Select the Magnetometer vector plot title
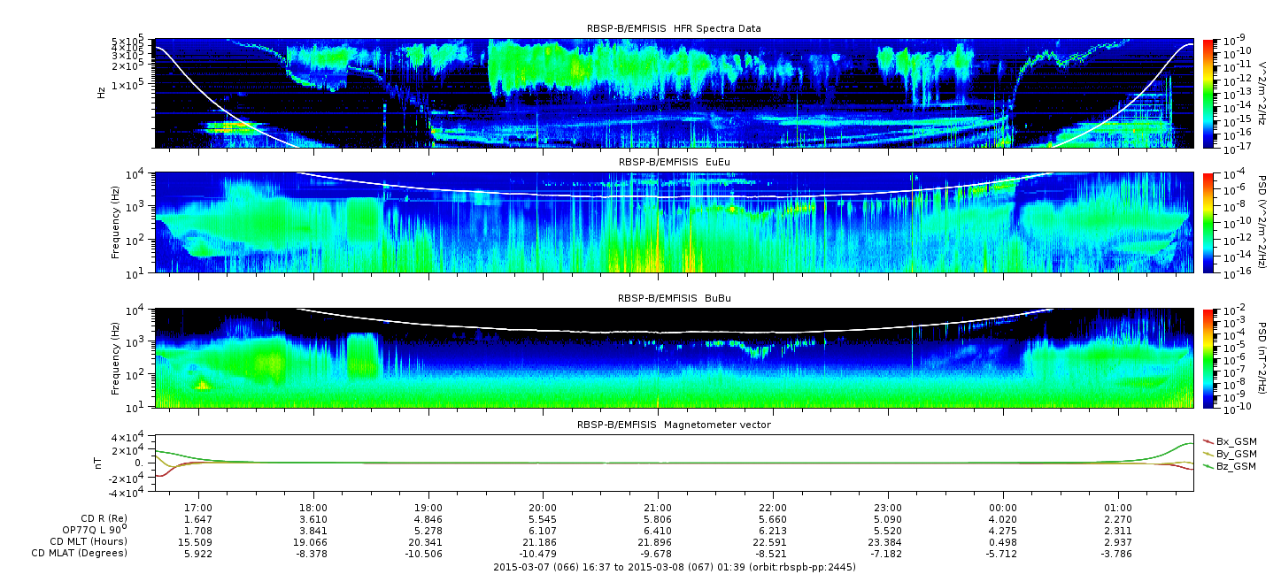 tap(673, 425)
